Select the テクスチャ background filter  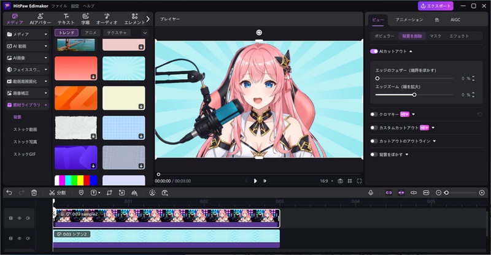[x=117, y=32]
